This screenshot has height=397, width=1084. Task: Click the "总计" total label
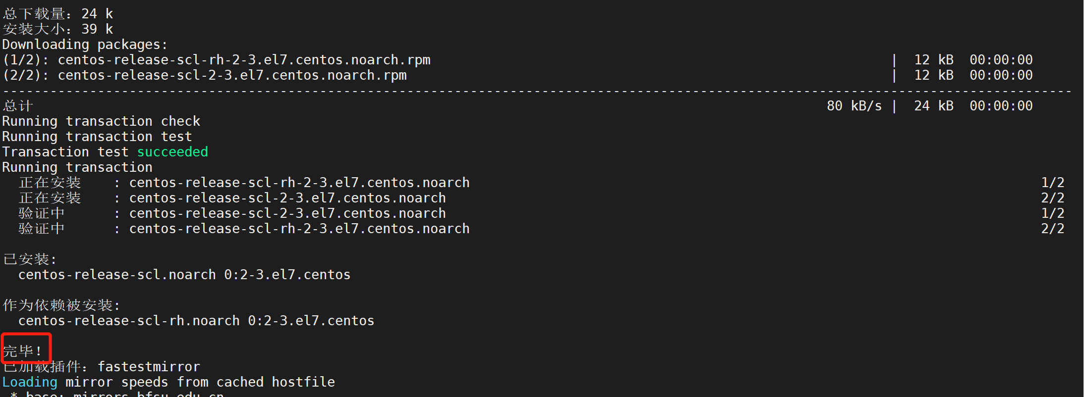point(18,106)
